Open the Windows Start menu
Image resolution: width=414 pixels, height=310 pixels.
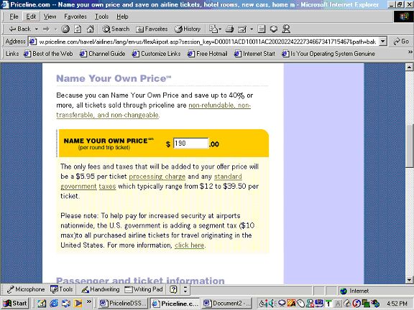click(15, 304)
